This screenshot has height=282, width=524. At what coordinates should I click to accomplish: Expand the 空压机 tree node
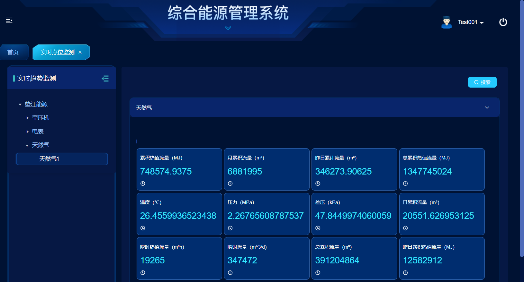pyautogui.click(x=28, y=118)
